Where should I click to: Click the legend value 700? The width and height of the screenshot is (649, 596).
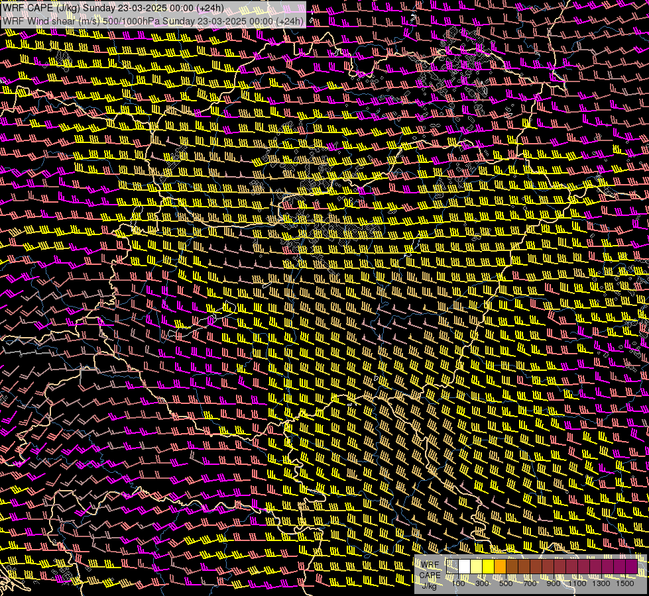530,583
